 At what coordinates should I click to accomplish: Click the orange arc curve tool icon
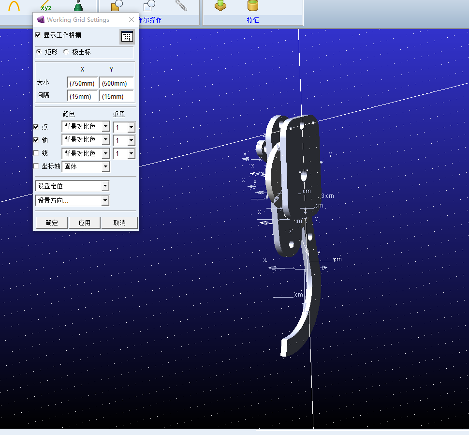(14, 6)
